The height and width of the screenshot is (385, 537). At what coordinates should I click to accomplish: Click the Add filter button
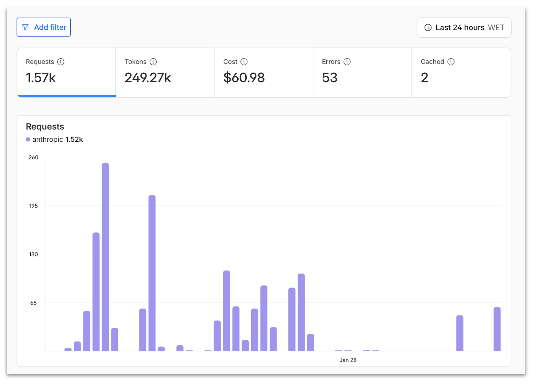pyautogui.click(x=43, y=27)
